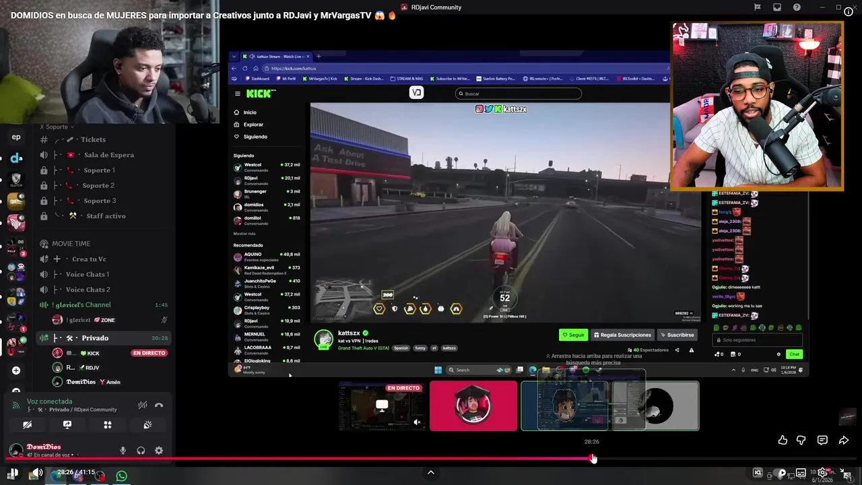The image size is (862, 485).
Task: Select the 'ep' server icon in Discord
Action: 16,137
